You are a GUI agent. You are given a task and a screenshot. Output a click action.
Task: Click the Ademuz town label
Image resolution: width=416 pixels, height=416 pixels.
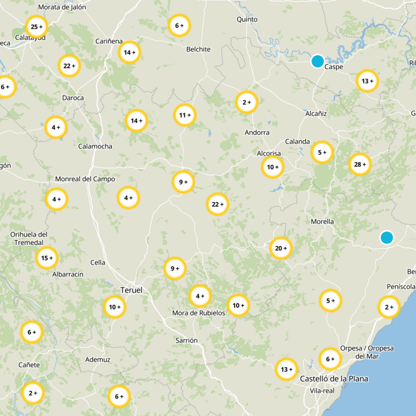pos(98,359)
